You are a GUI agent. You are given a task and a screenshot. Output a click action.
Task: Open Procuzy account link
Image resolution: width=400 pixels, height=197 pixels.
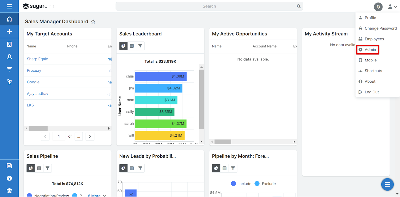[34, 70]
